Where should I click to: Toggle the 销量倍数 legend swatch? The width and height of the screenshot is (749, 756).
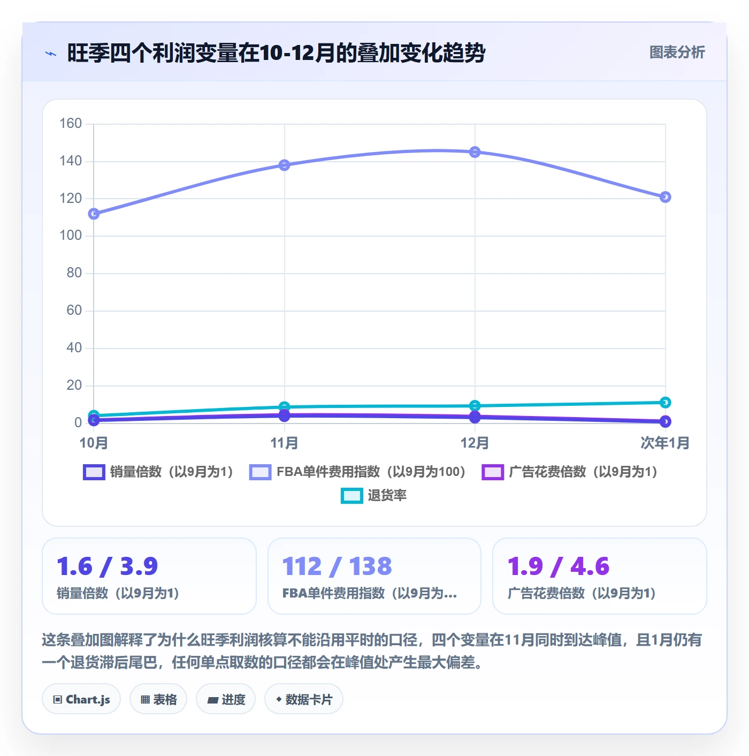coord(94,472)
